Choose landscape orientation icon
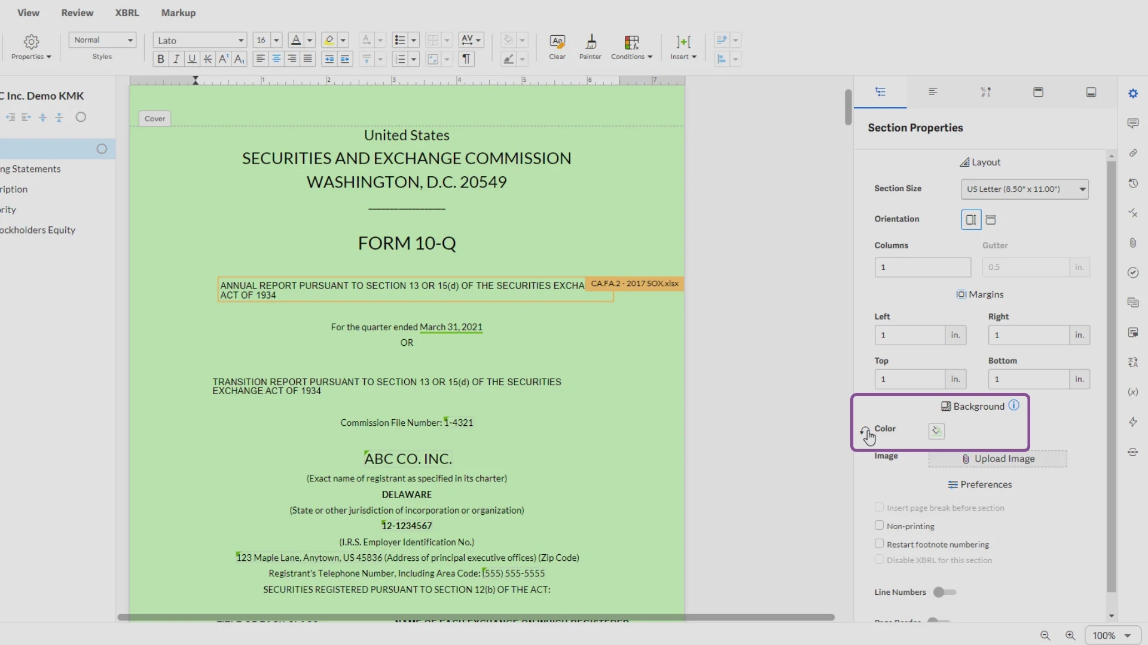The image size is (1148, 645). tap(991, 220)
